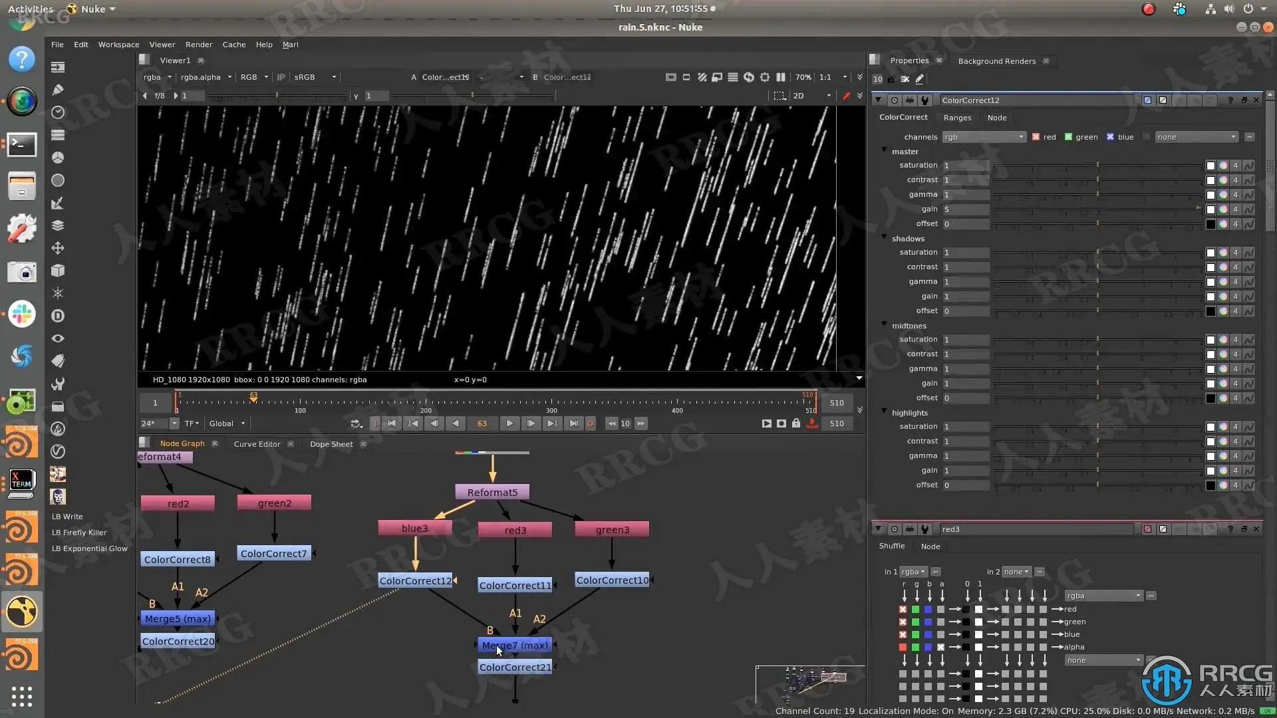
Task: Select the ColorCorrect12 node in graph
Action: (x=415, y=581)
